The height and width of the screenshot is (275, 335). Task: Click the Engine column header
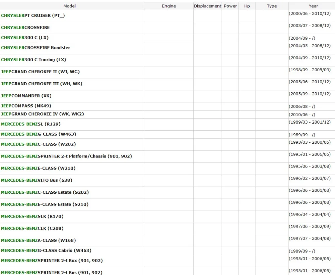tap(169, 6)
